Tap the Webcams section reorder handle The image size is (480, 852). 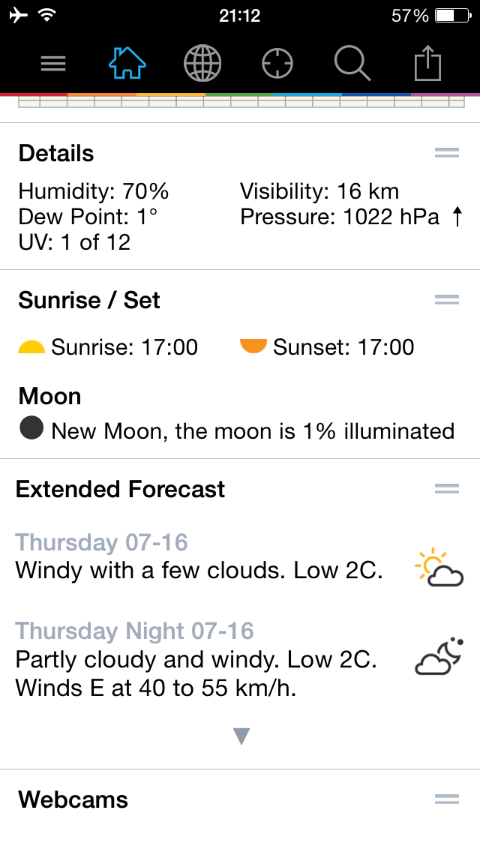447,799
